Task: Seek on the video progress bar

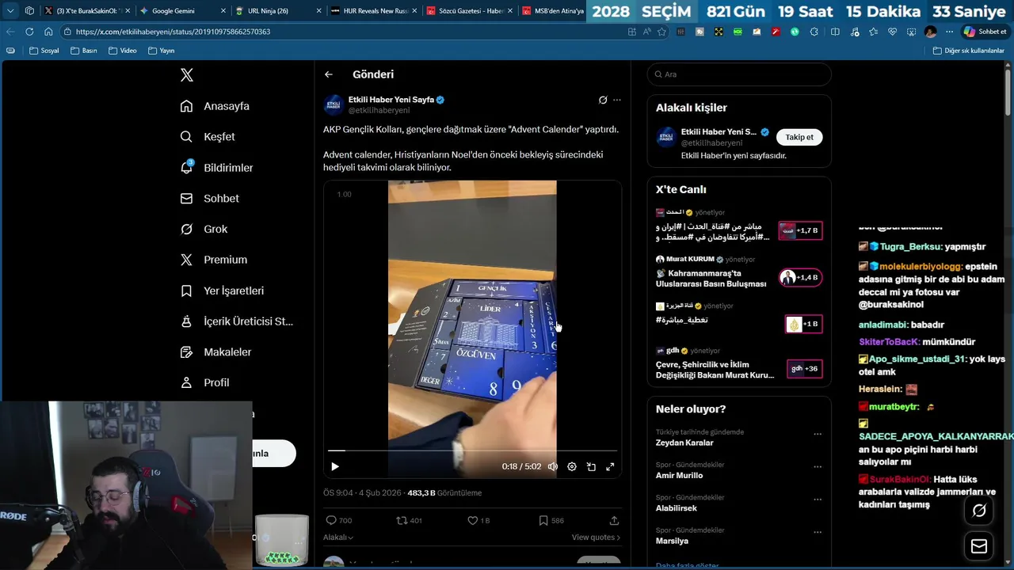Action: pos(472,450)
